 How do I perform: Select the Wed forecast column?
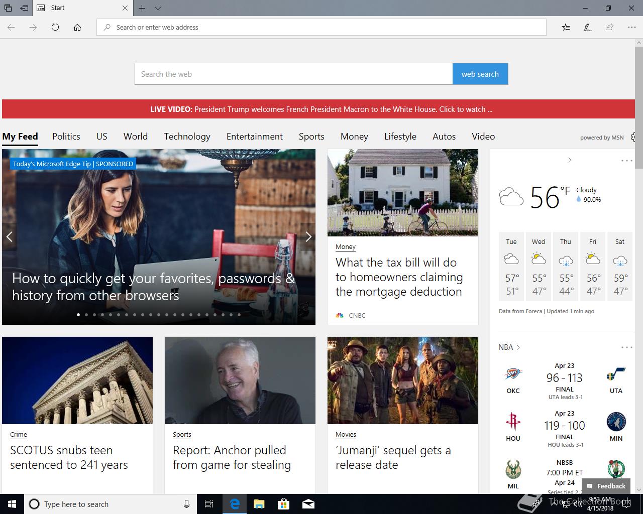point(539,267)
